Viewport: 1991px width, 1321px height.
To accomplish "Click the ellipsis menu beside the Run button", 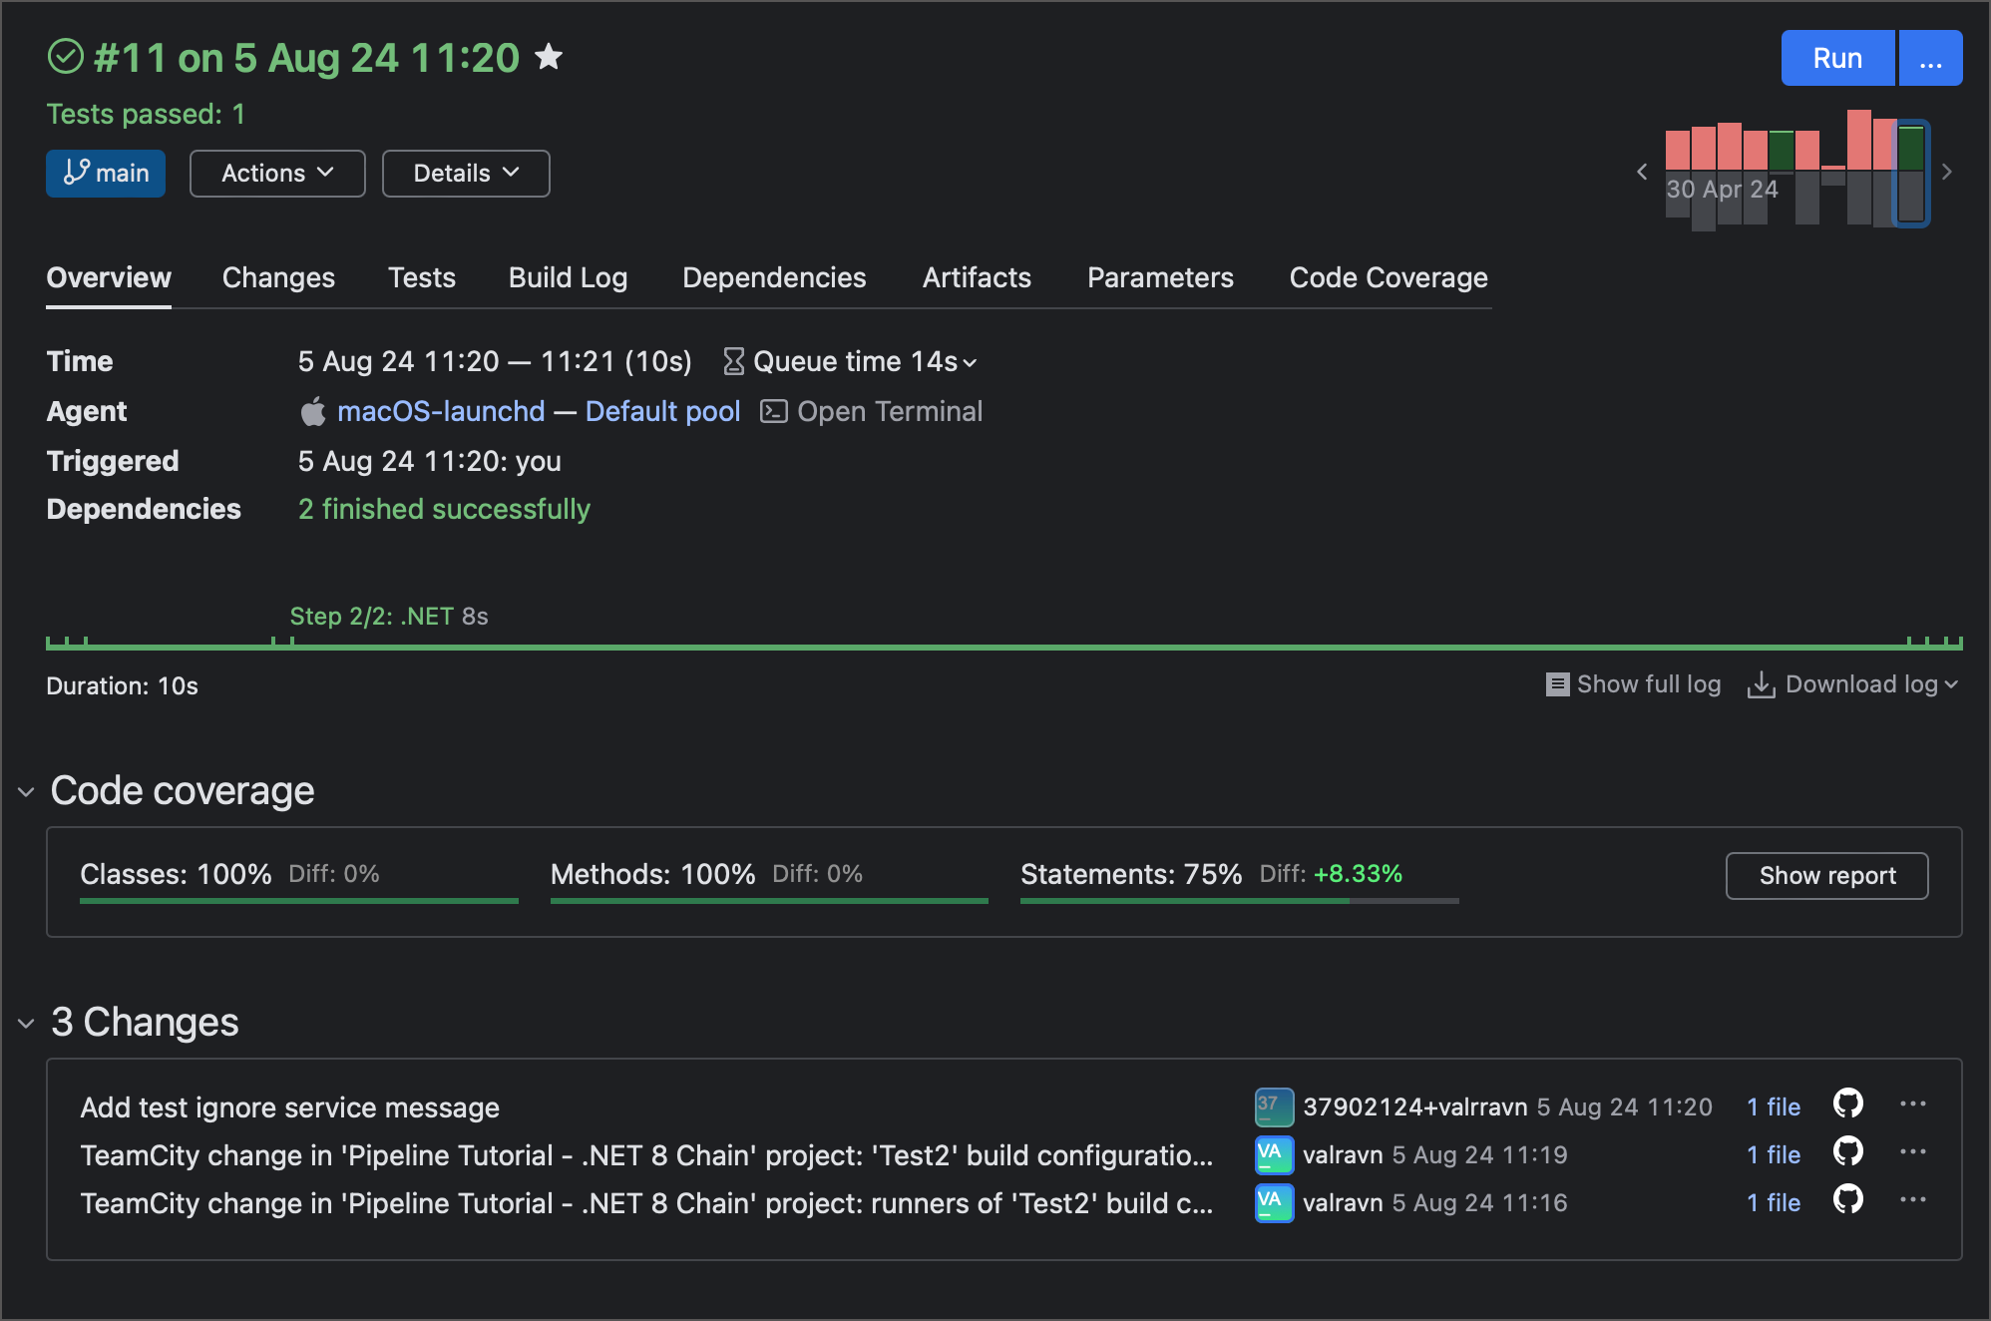I will tap(1931, 57).
